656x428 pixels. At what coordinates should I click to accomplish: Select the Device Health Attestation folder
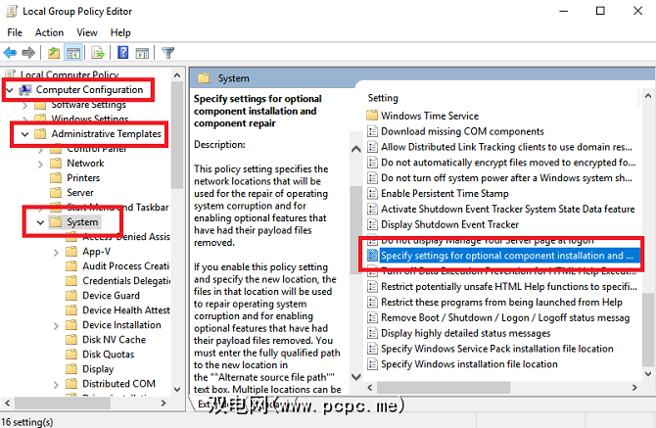[126, 310]
